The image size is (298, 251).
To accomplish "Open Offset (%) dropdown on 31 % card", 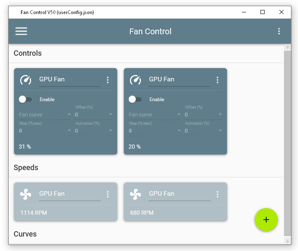I will click(94, 115).
